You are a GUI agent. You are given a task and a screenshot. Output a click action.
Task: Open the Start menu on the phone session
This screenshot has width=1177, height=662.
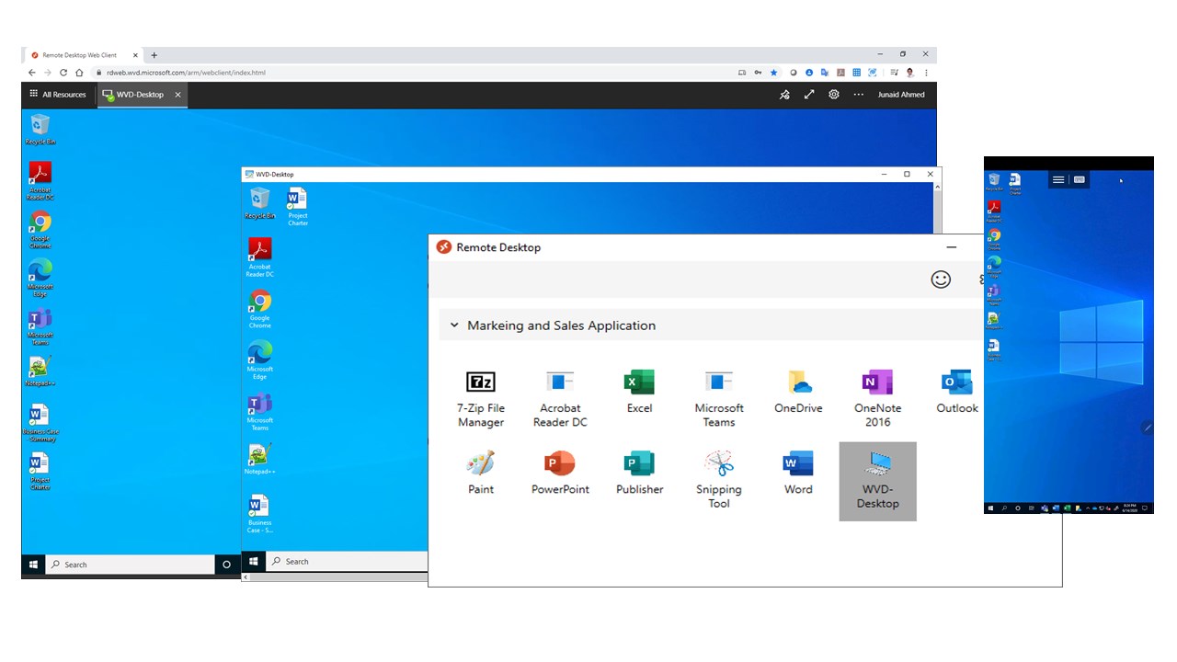pyautogui.click(x=991, y=508)
